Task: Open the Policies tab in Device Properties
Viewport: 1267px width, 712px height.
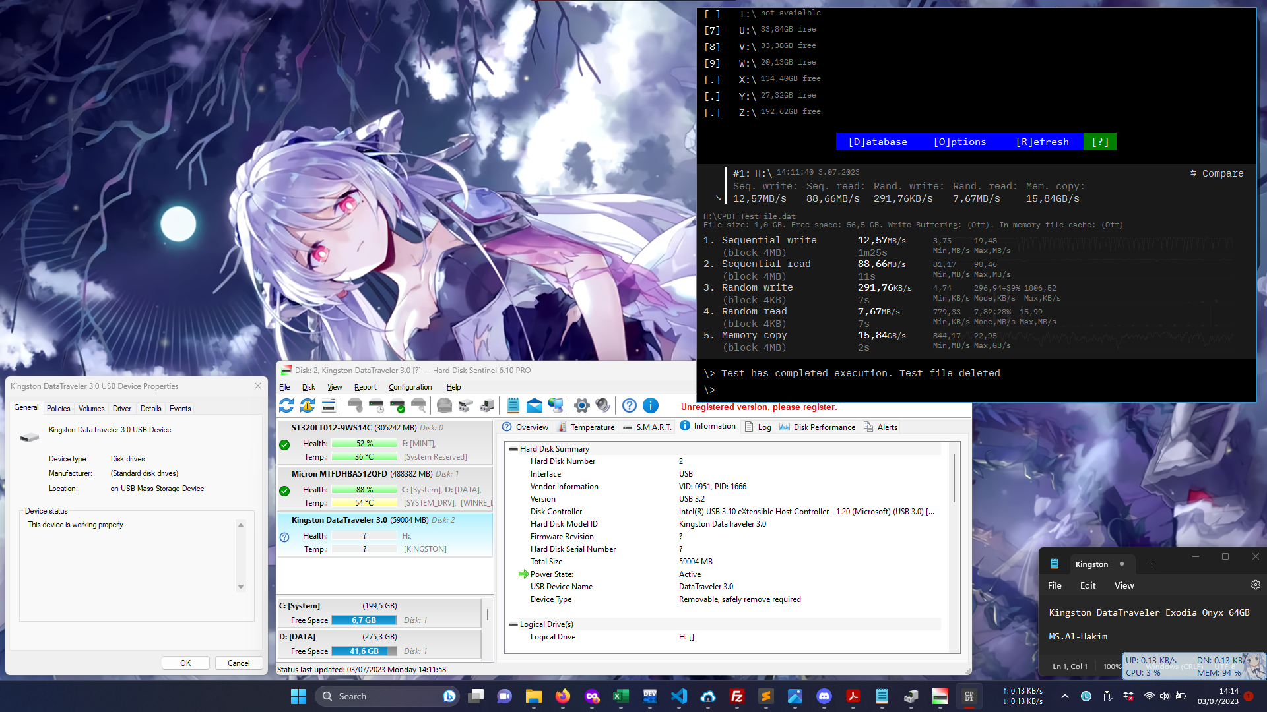Action: [x=58, y=409]
